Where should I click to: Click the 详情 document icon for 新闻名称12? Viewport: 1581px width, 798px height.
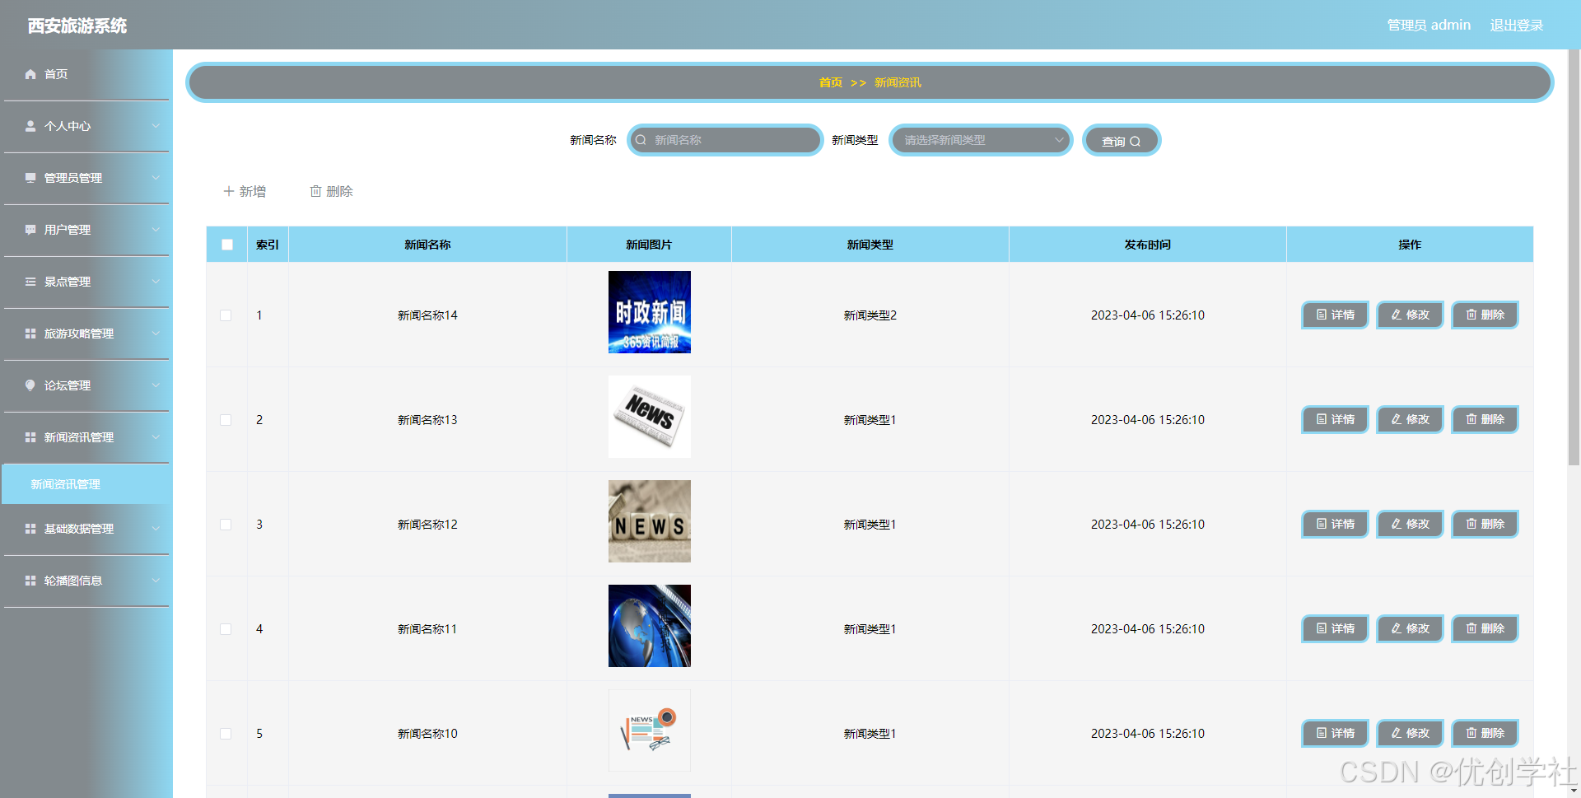[1322, 524]
